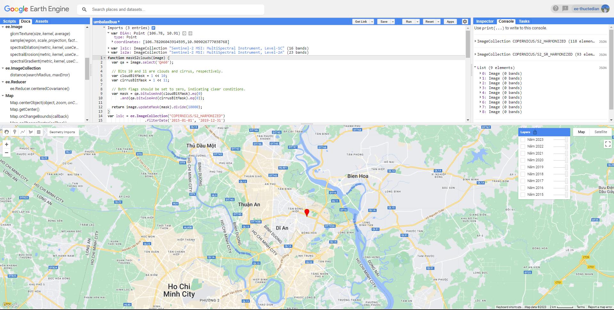Toggle fullscreen map view
The height and width of the screenshot is (310, 614).
pyautogui.click(x=608, y=144)
